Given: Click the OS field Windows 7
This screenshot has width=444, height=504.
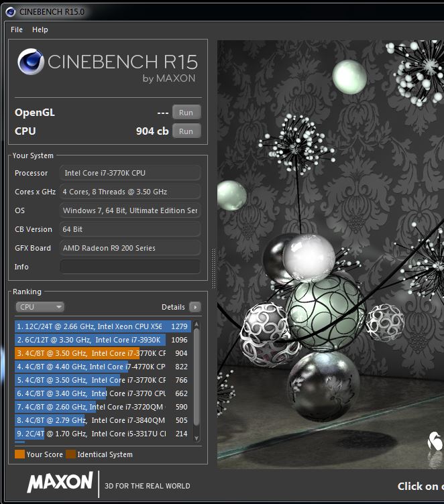Looking at the screenshot, I should coord(130,210).
